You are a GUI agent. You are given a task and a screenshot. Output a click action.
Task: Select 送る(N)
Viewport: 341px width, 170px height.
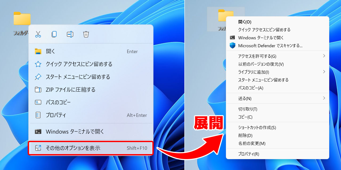point(278,99)
